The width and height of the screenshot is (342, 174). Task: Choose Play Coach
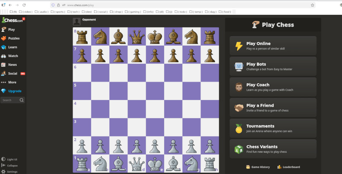tap(273, 87)
